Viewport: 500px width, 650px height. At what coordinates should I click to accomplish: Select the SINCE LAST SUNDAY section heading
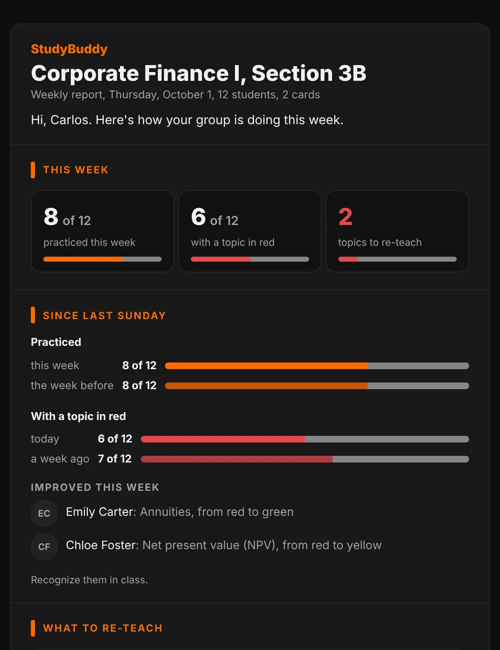(x=104, y=315)
